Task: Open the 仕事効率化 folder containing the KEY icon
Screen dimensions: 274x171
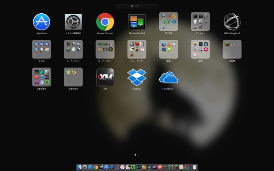Action: (x=42, y=77)
